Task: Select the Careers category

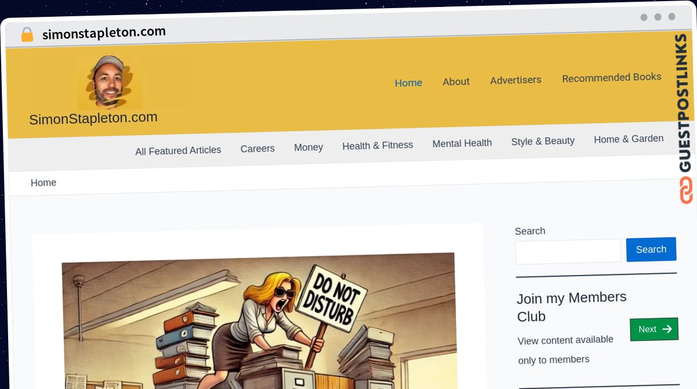Action: (x=257, y=149)
